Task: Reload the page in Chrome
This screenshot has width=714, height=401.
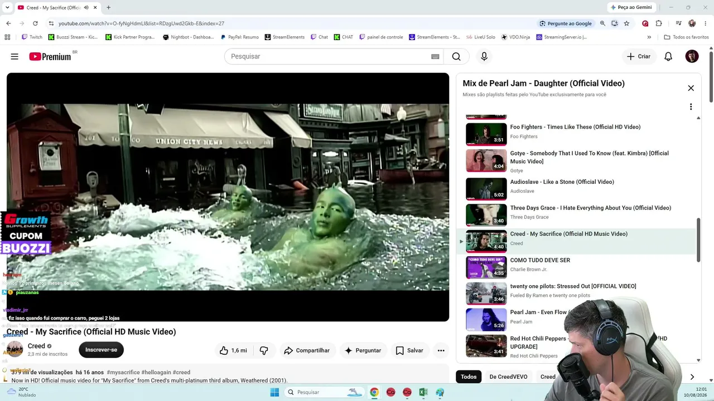Action: [x=35, y=23]
